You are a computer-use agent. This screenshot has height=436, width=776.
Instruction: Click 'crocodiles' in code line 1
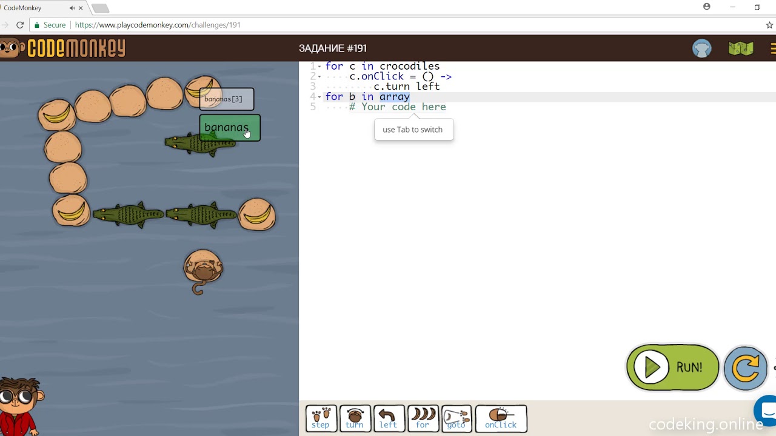[410, 66]
